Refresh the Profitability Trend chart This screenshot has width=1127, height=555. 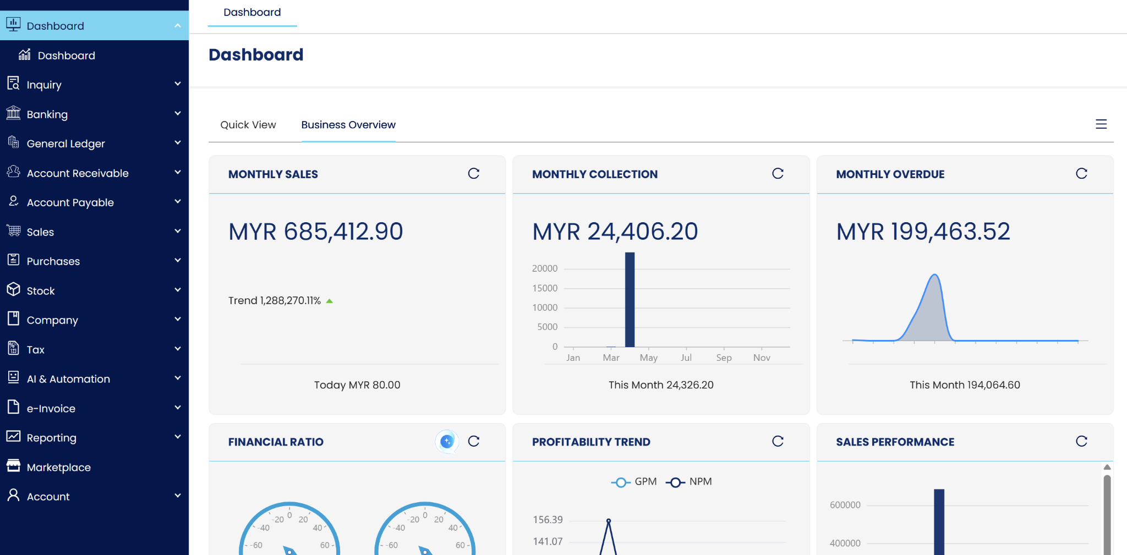[x=777, y=441]
